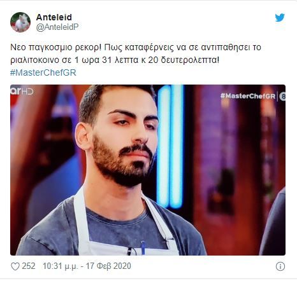297x281 pixels.
Task: Click the HD channel logo on photo
Action: pos(22,92)
